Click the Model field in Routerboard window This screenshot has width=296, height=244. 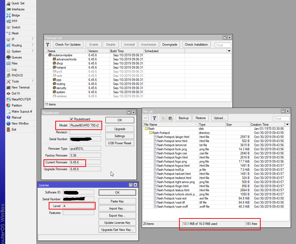[85, 125]
